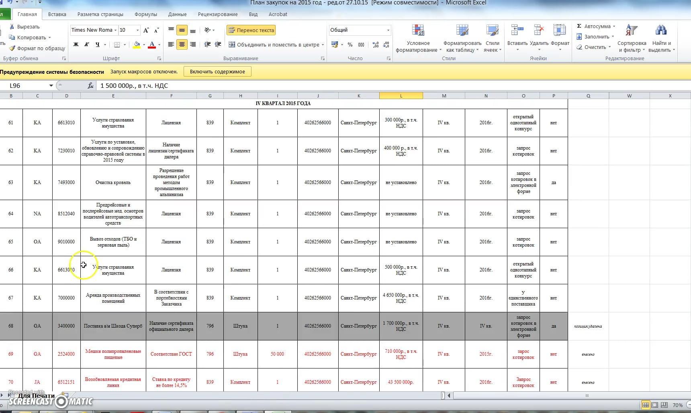Image resolution: width=691 pixels, height=413 pixels.
Task: Switch to Page Layout view in status bar
Action: tap(655, 405)
